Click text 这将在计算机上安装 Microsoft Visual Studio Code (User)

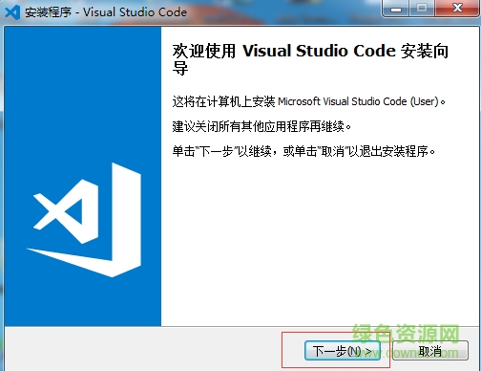pyautogui.click(x=308, y=101)
